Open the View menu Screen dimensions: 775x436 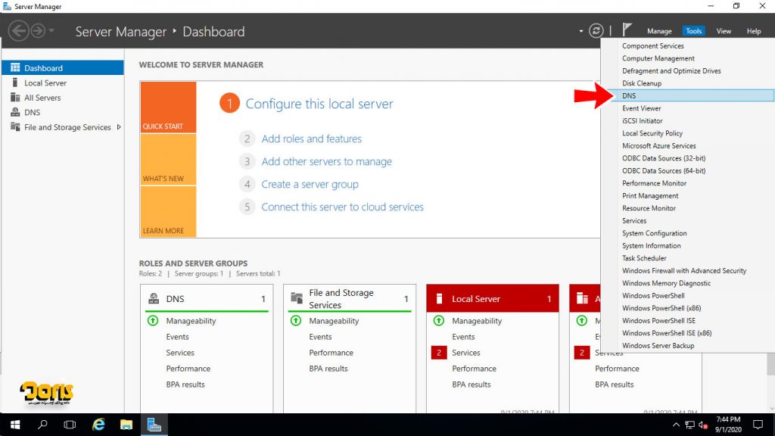(724, 30)
